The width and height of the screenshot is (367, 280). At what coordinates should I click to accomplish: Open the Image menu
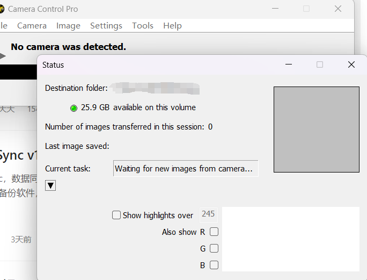pos(68,26)
